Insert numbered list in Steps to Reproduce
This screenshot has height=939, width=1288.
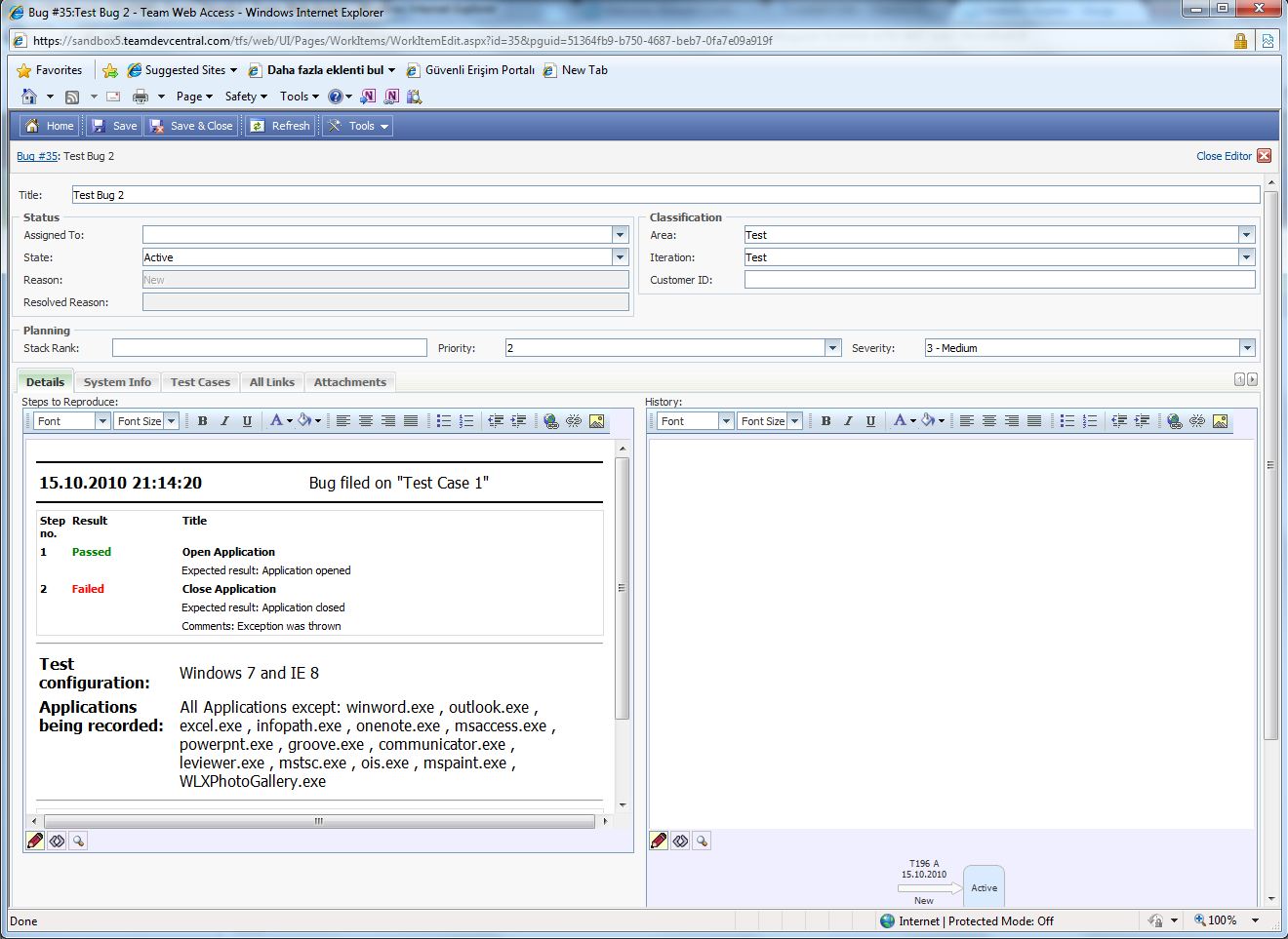(466, 421)
